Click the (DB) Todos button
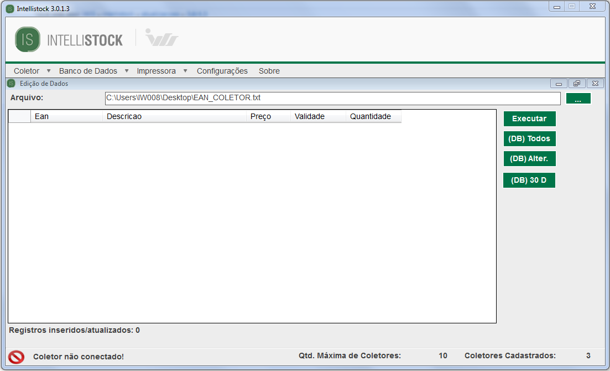Screen dimensions: 610x371 click(529, 138)
